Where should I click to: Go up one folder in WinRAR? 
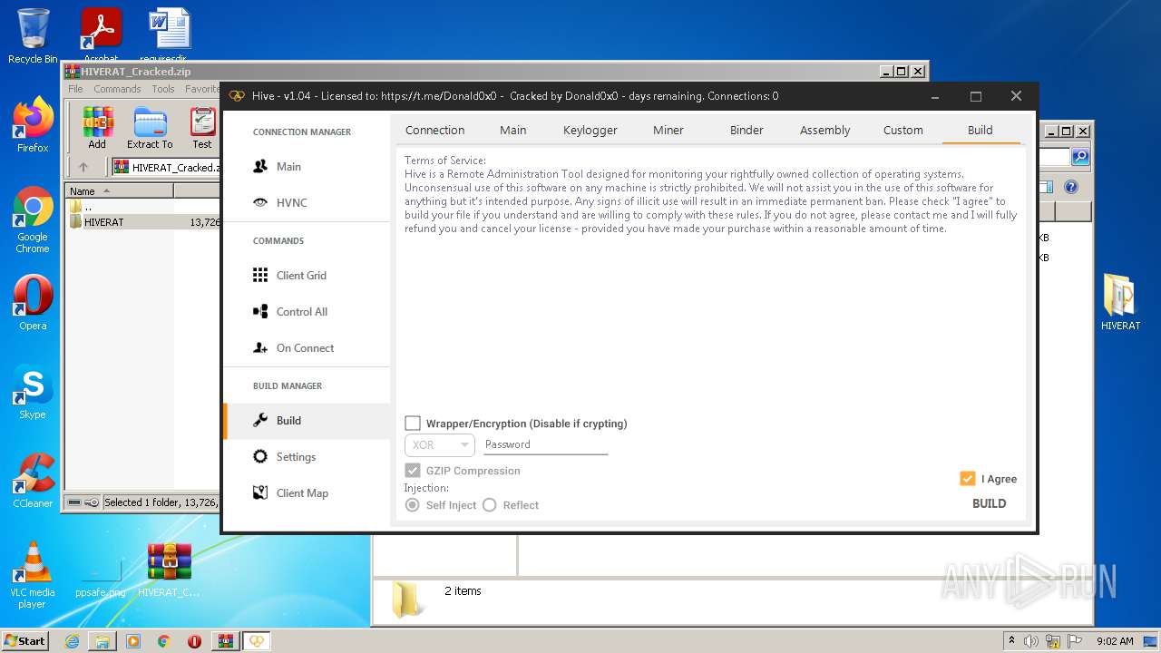click(83, 167)
